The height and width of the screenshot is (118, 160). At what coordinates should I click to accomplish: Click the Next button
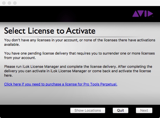tap(144, 110)
